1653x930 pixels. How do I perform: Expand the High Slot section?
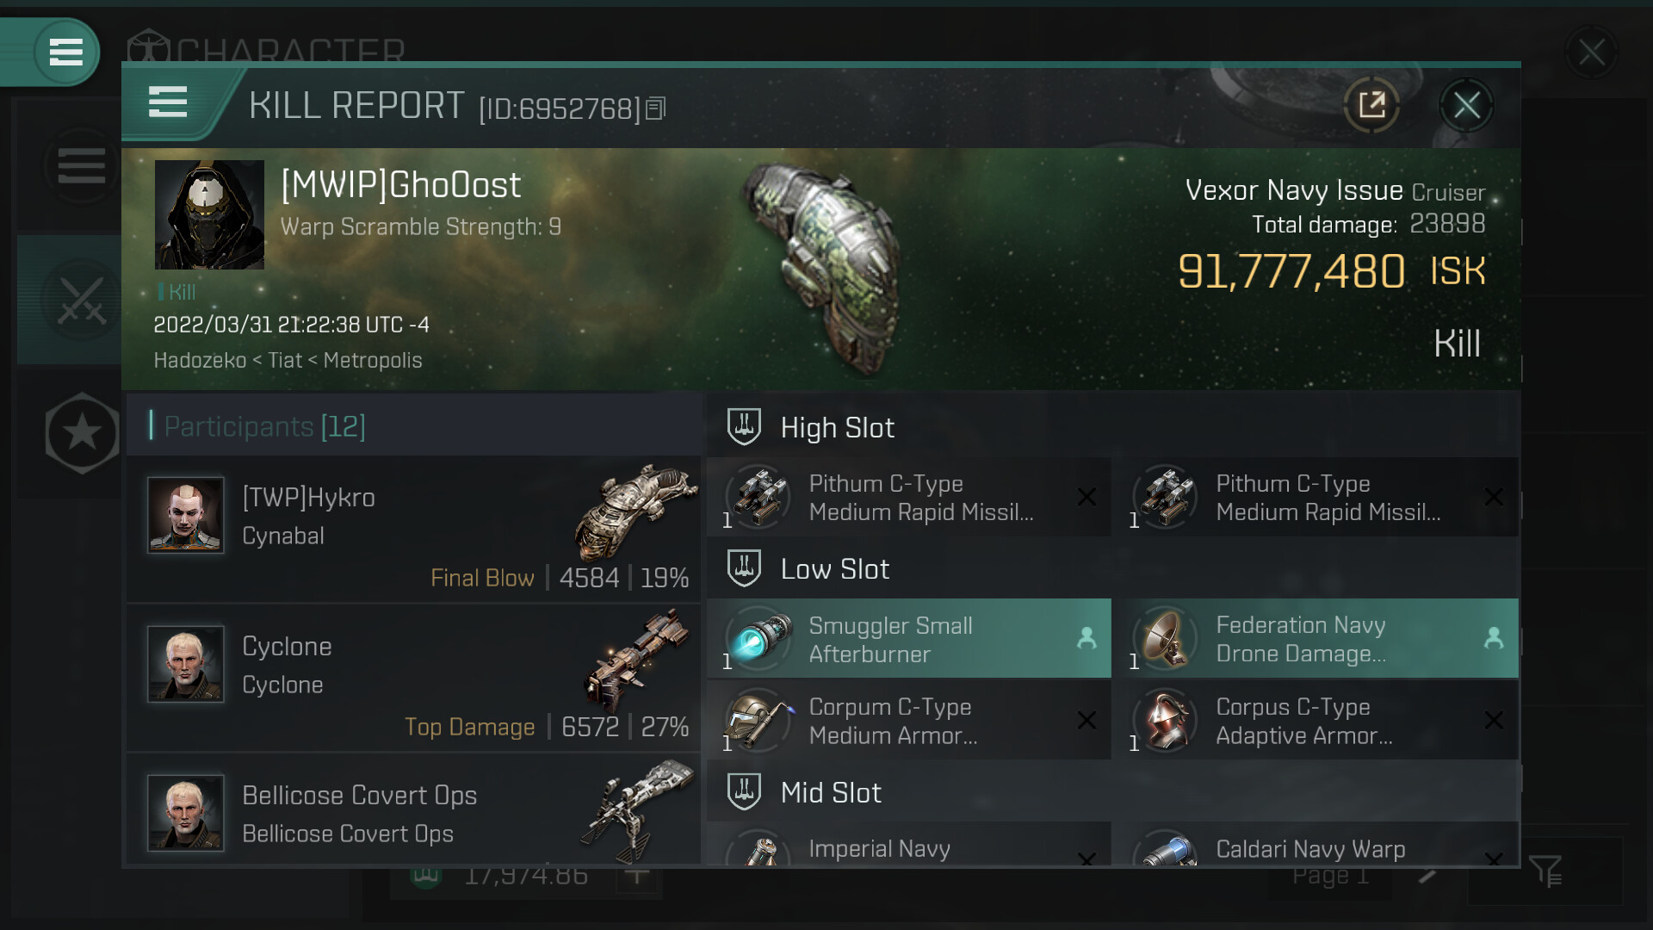pyautogui.click(x=837, y=428)
